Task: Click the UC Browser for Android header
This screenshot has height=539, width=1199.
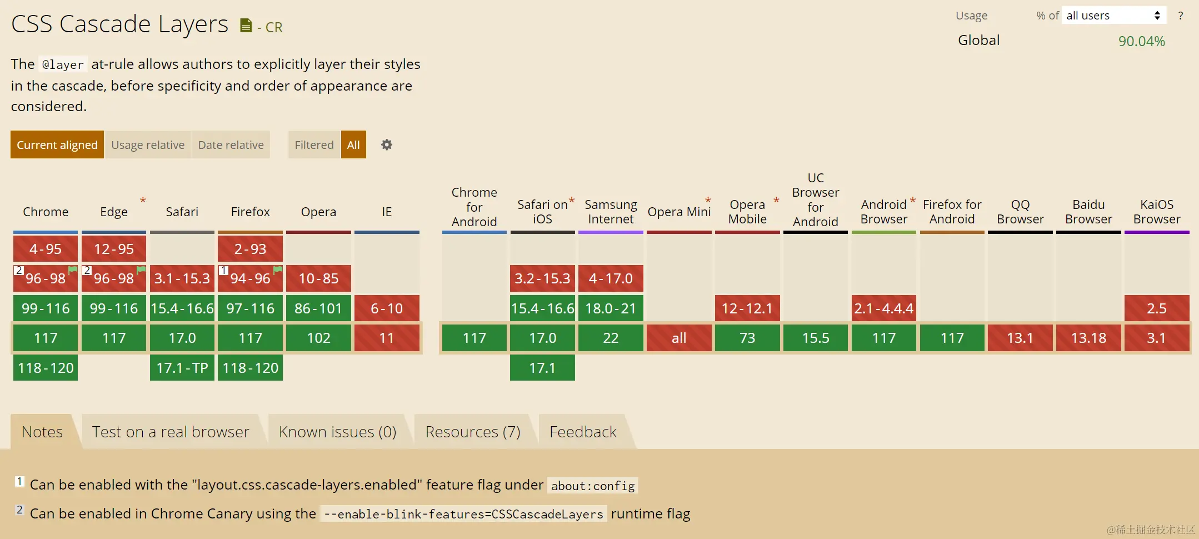Action: click(x=816, y=199)
